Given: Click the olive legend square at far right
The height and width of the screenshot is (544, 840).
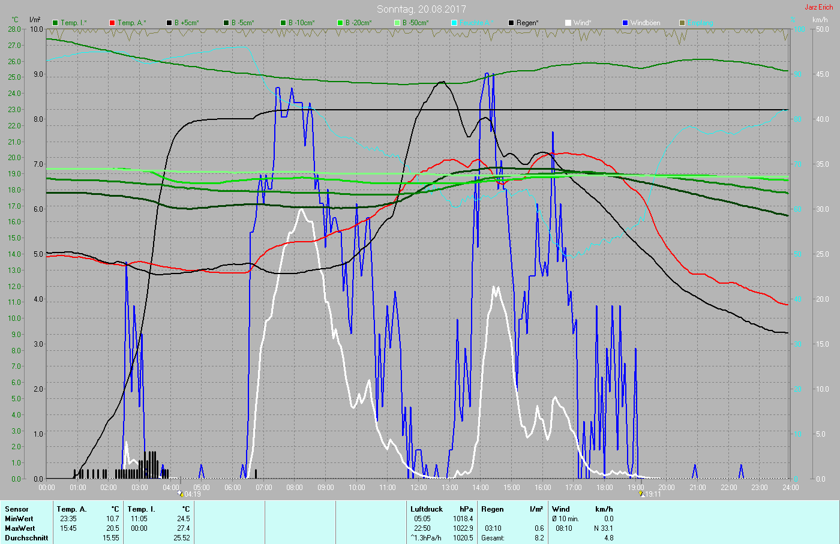Looking at the screenshot, I should 682,23.
